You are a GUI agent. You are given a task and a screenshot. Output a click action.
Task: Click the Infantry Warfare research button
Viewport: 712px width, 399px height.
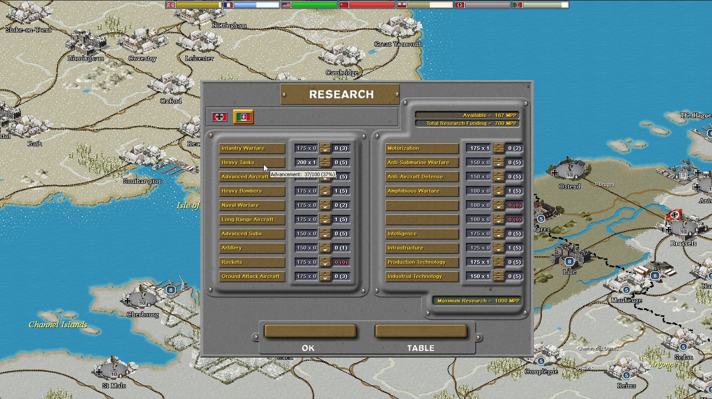pos(252,148)
